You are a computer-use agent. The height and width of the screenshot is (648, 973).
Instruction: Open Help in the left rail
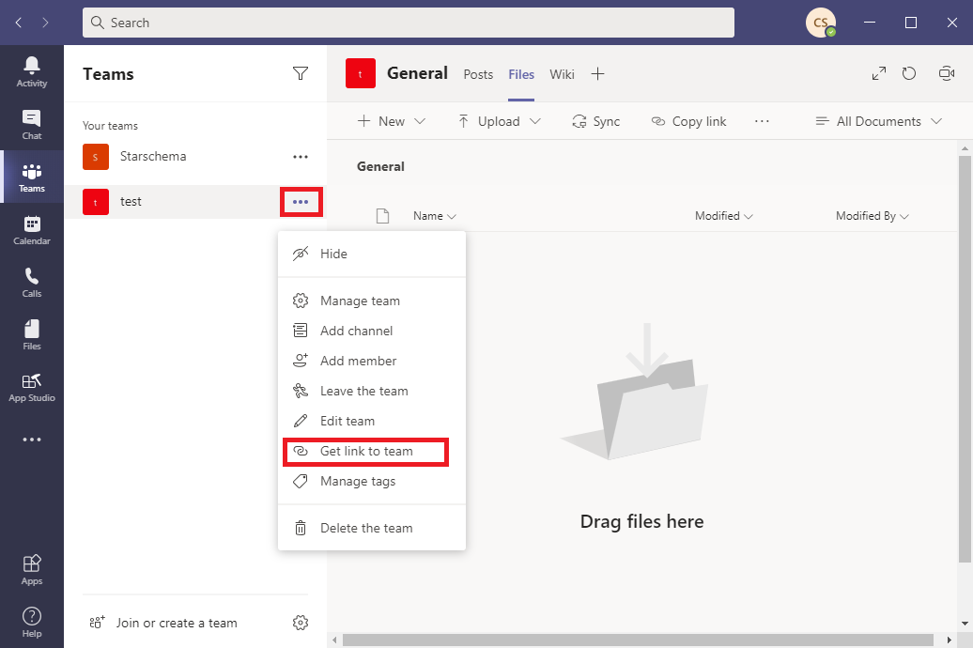click(x=32, y=622)
